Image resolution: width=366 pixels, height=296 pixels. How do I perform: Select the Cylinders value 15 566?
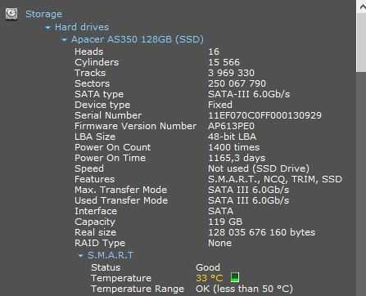click(224, 62)
